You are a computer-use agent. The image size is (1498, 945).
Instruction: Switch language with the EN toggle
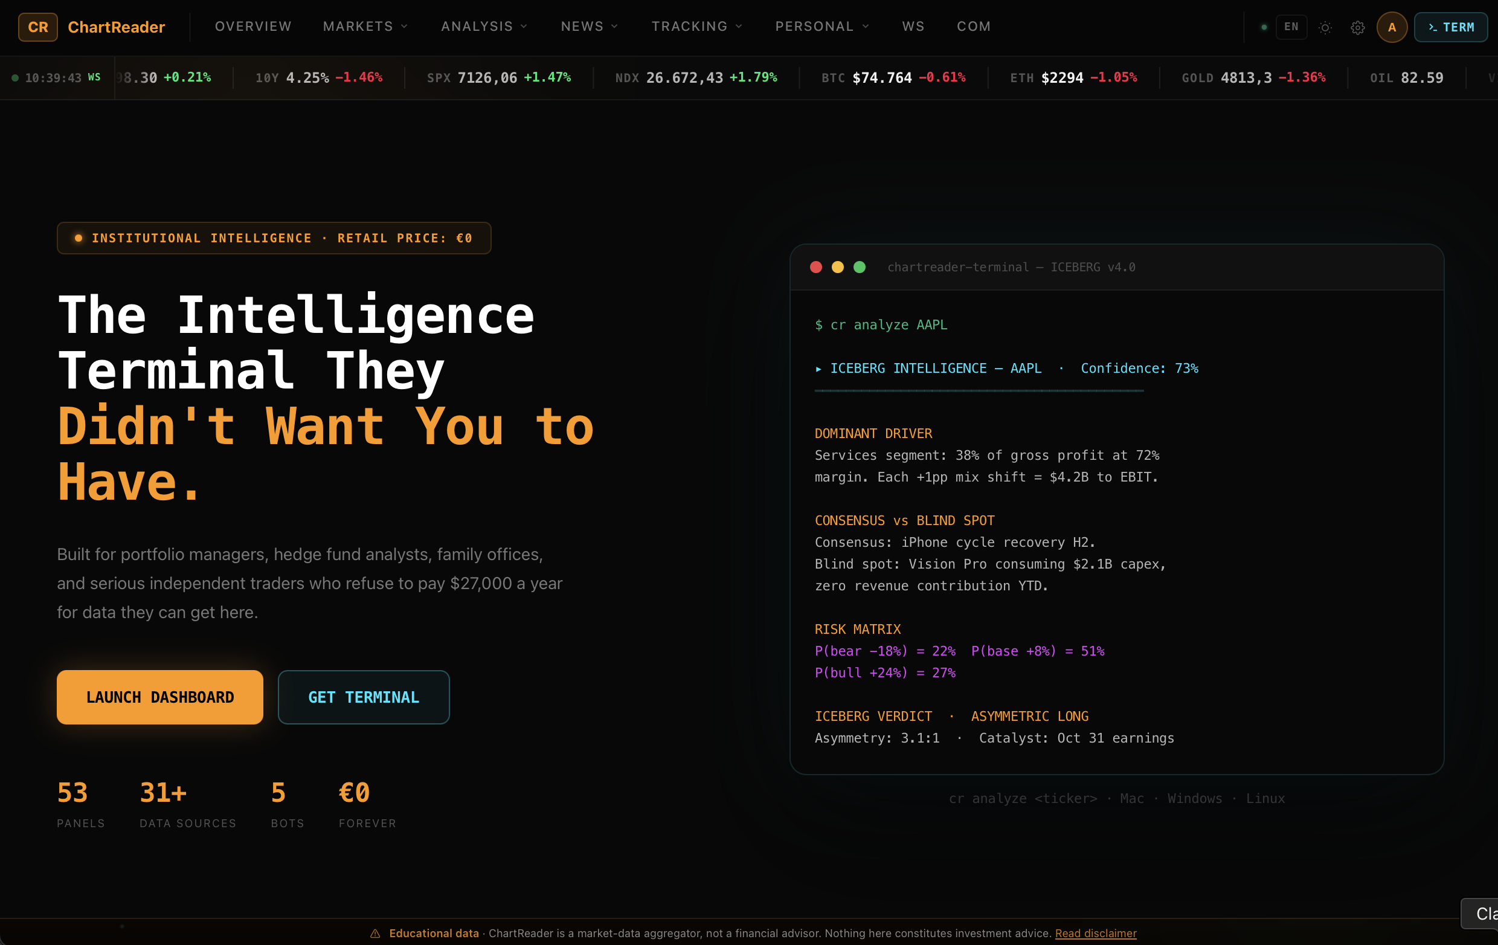click(x=1291, y=27)
